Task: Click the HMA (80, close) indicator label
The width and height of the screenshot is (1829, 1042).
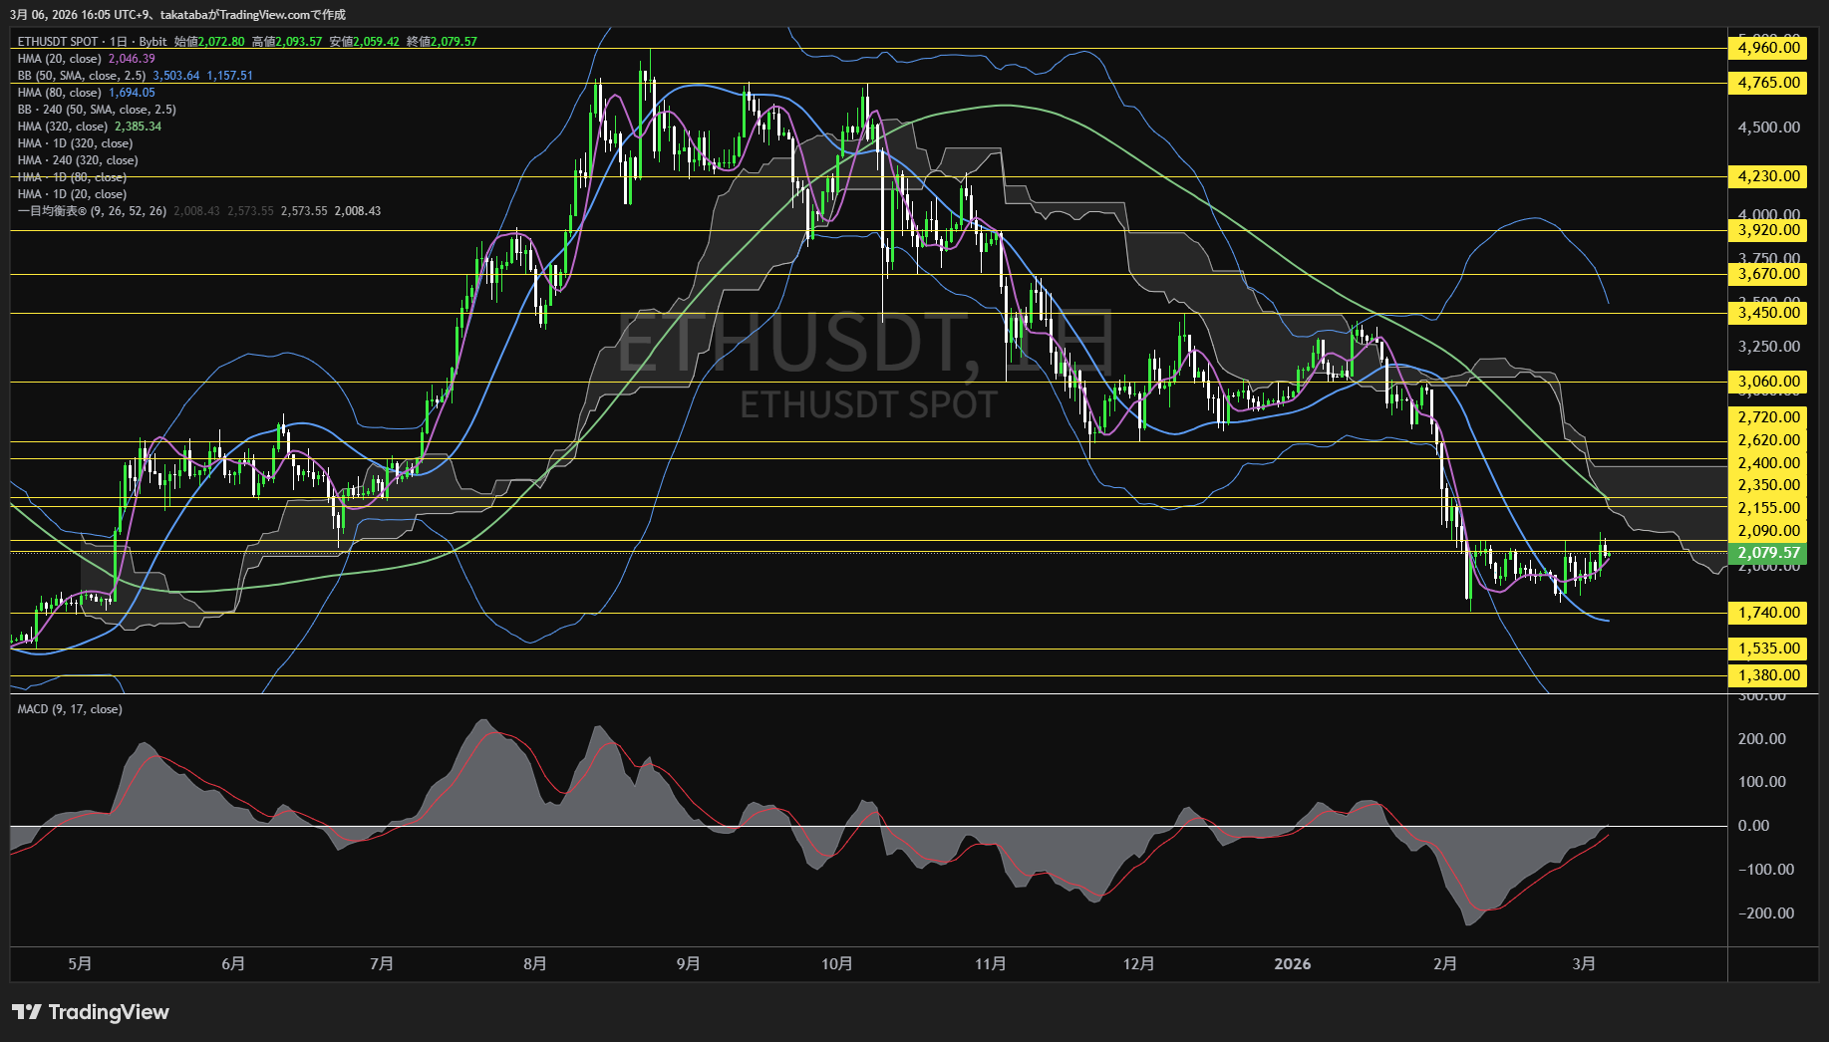Action: 60,93
